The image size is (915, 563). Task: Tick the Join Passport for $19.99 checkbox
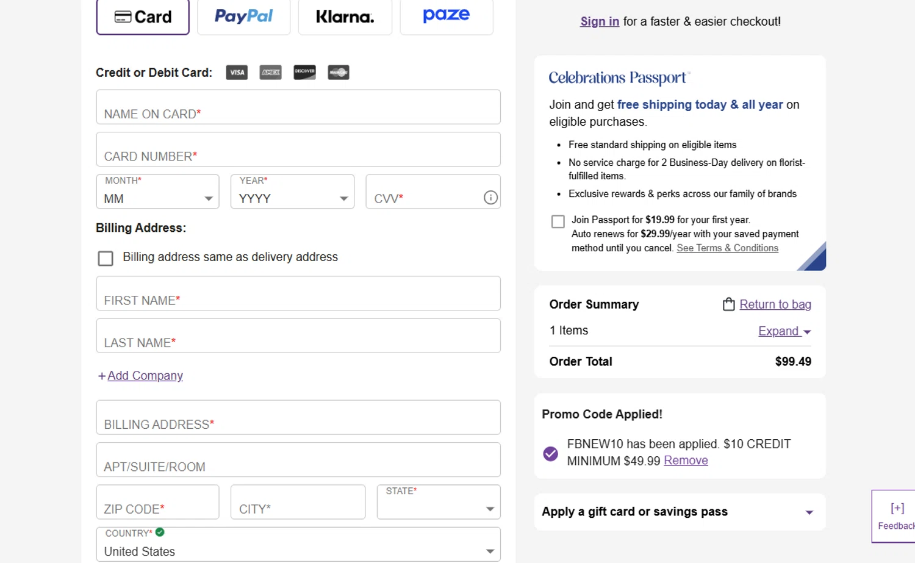click(x=558, y=221)
